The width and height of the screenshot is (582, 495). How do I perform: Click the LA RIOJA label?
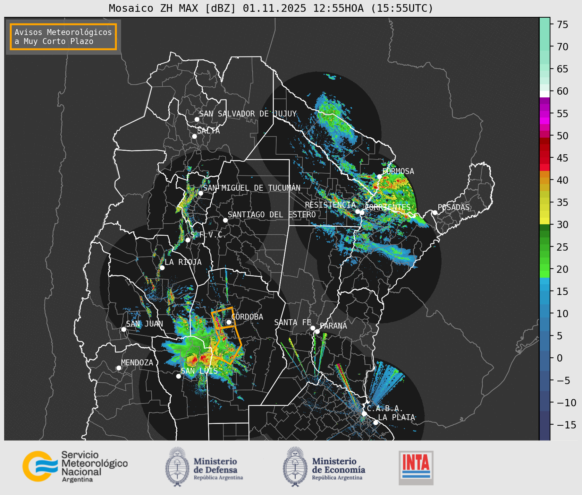pos(183,262)
